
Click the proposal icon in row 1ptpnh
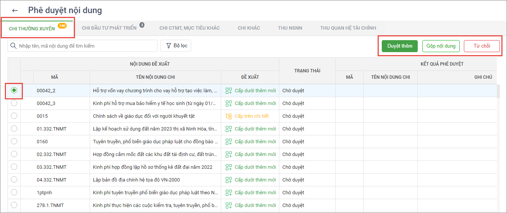click(229, 192)
